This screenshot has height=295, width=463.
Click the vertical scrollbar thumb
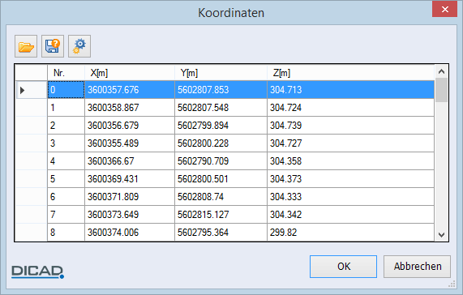pos(441,90)
